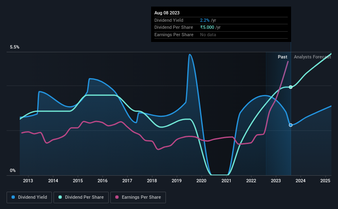Toggle the Earnings Per Share legend button
The image size is (338, 209).
tap(138, 197)
